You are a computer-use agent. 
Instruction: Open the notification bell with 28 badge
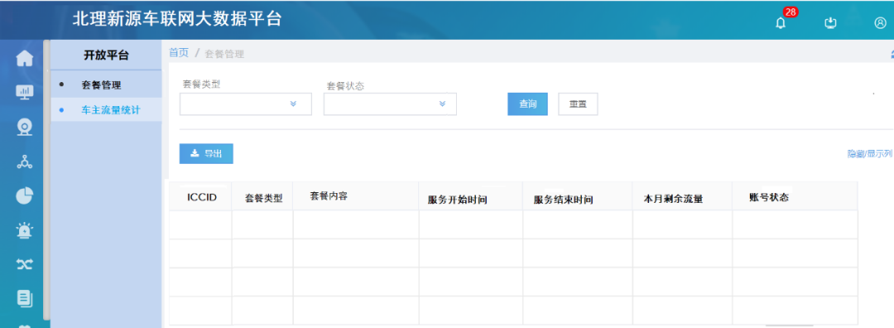pos(781,23)
